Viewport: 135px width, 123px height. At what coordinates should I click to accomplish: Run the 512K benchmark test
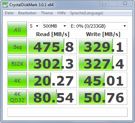click(x=17, y=63)
